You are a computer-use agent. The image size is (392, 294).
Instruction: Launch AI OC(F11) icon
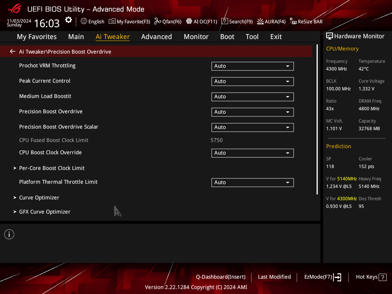(x=189, y=21)
